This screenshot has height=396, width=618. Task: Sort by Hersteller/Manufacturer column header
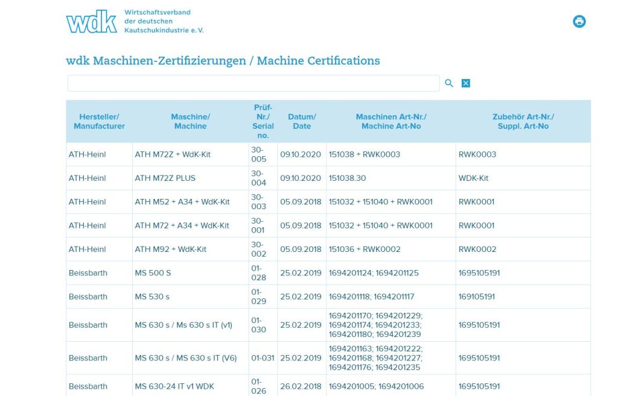tap(99, 121)
